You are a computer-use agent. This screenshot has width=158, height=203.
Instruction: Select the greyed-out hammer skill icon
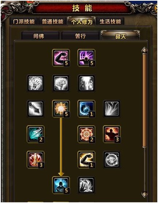(x=61, y=83)
